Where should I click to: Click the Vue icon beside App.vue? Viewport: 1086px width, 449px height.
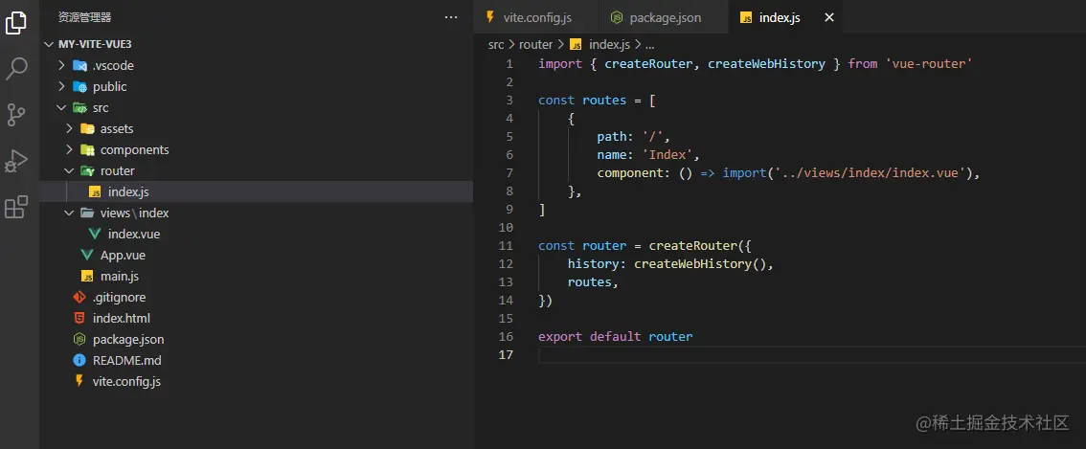pyautogui.click(x=87, y=255)
